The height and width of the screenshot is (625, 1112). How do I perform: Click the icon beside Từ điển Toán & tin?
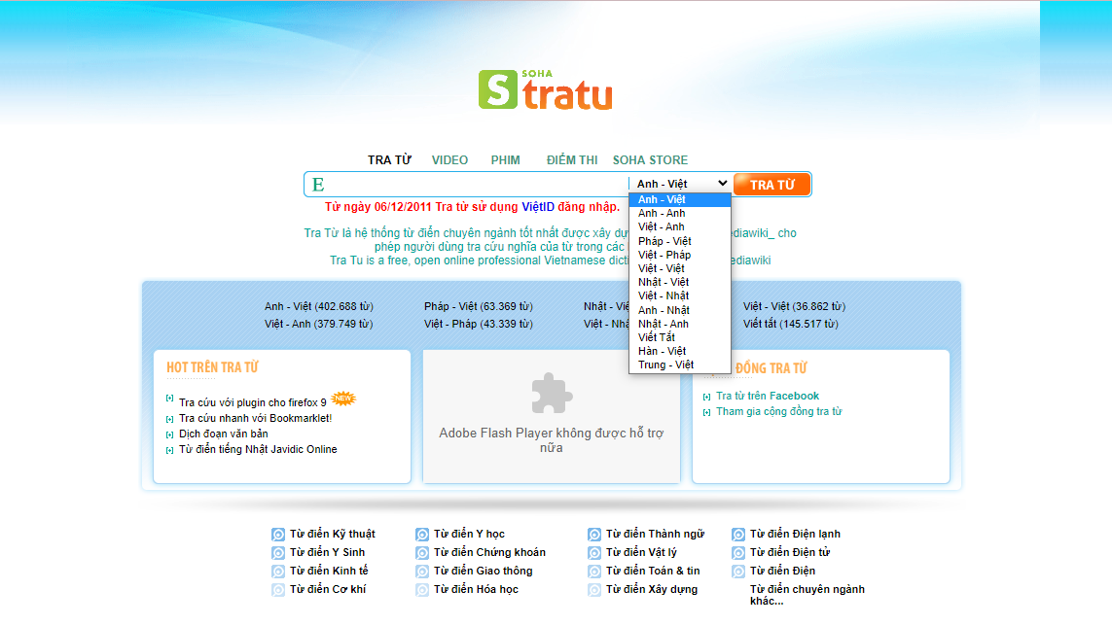[594, 572]
